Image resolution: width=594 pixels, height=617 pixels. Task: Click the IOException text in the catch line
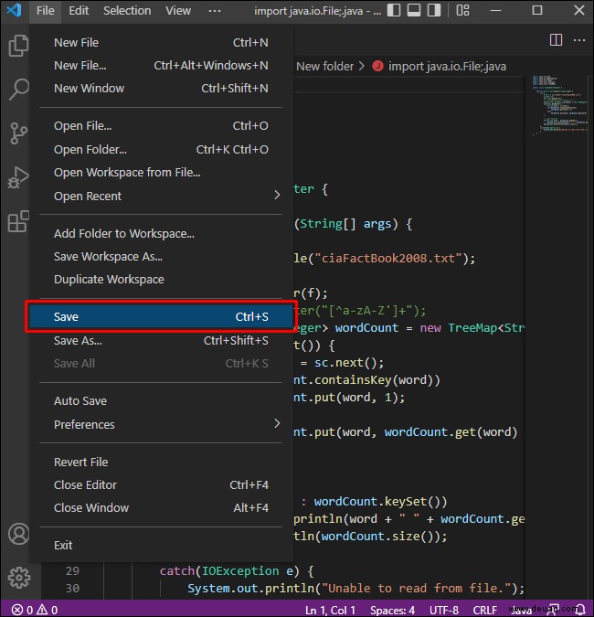coord(240,570)
